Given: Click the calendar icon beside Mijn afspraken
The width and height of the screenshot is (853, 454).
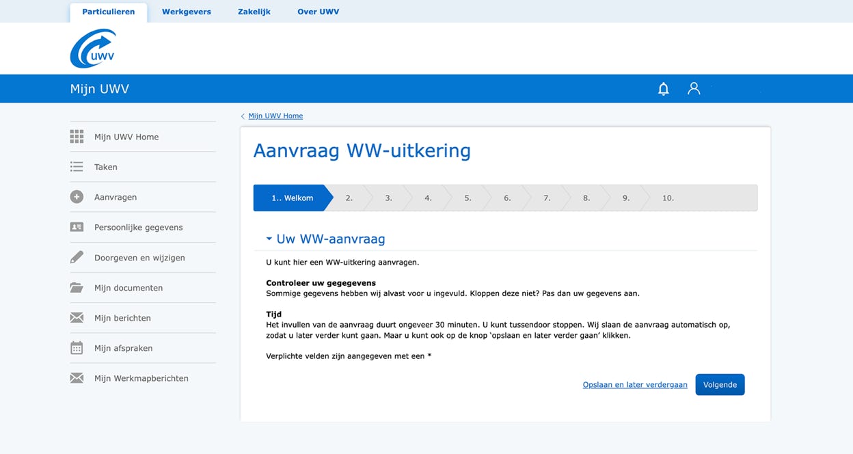Looking at the screenshot, I should pos(77,348).
